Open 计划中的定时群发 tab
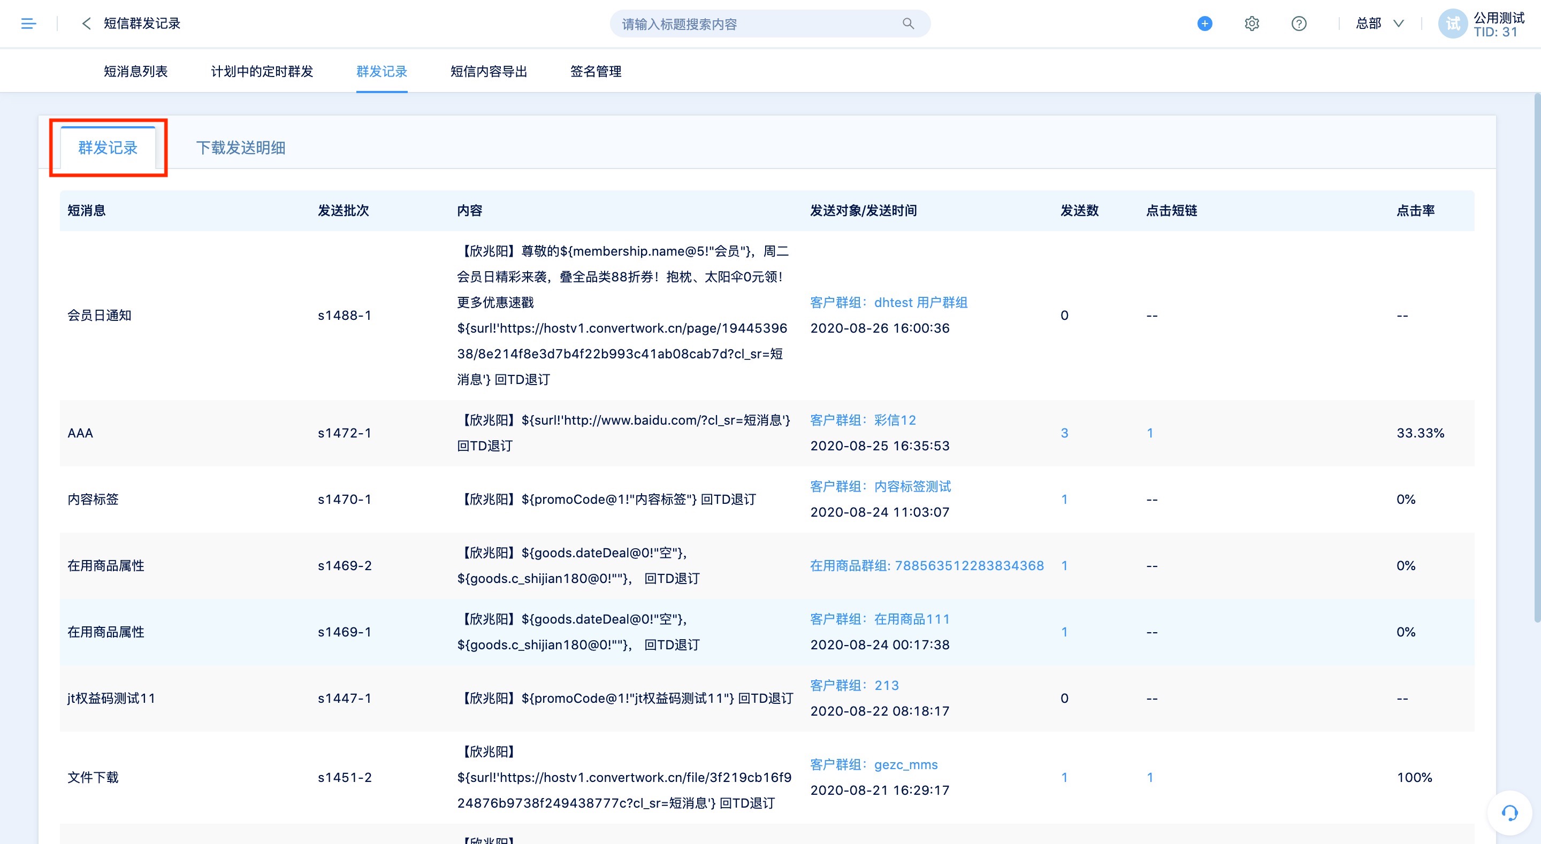Screen dimensions: 1541x844 [x=262, y=71]
